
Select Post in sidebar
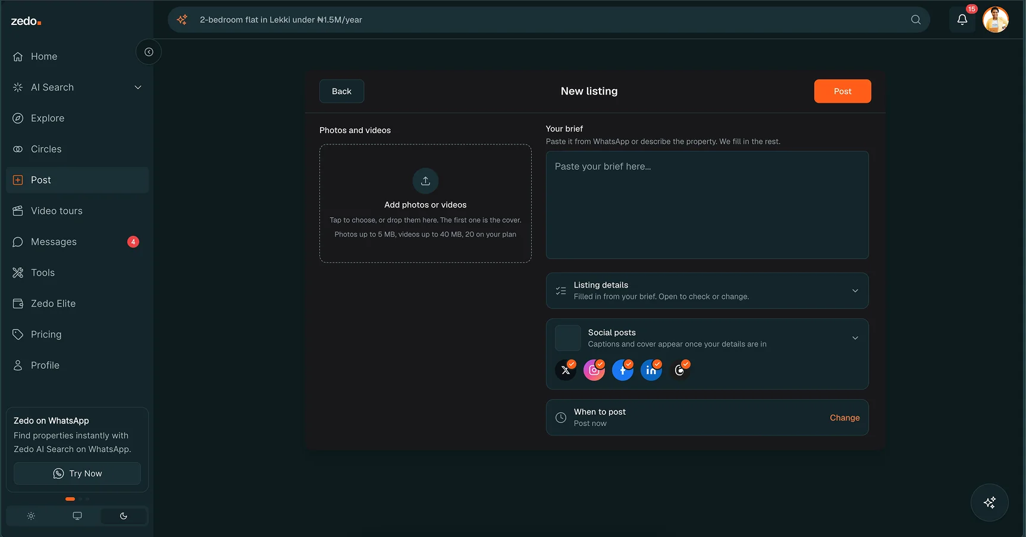point(77,180)
